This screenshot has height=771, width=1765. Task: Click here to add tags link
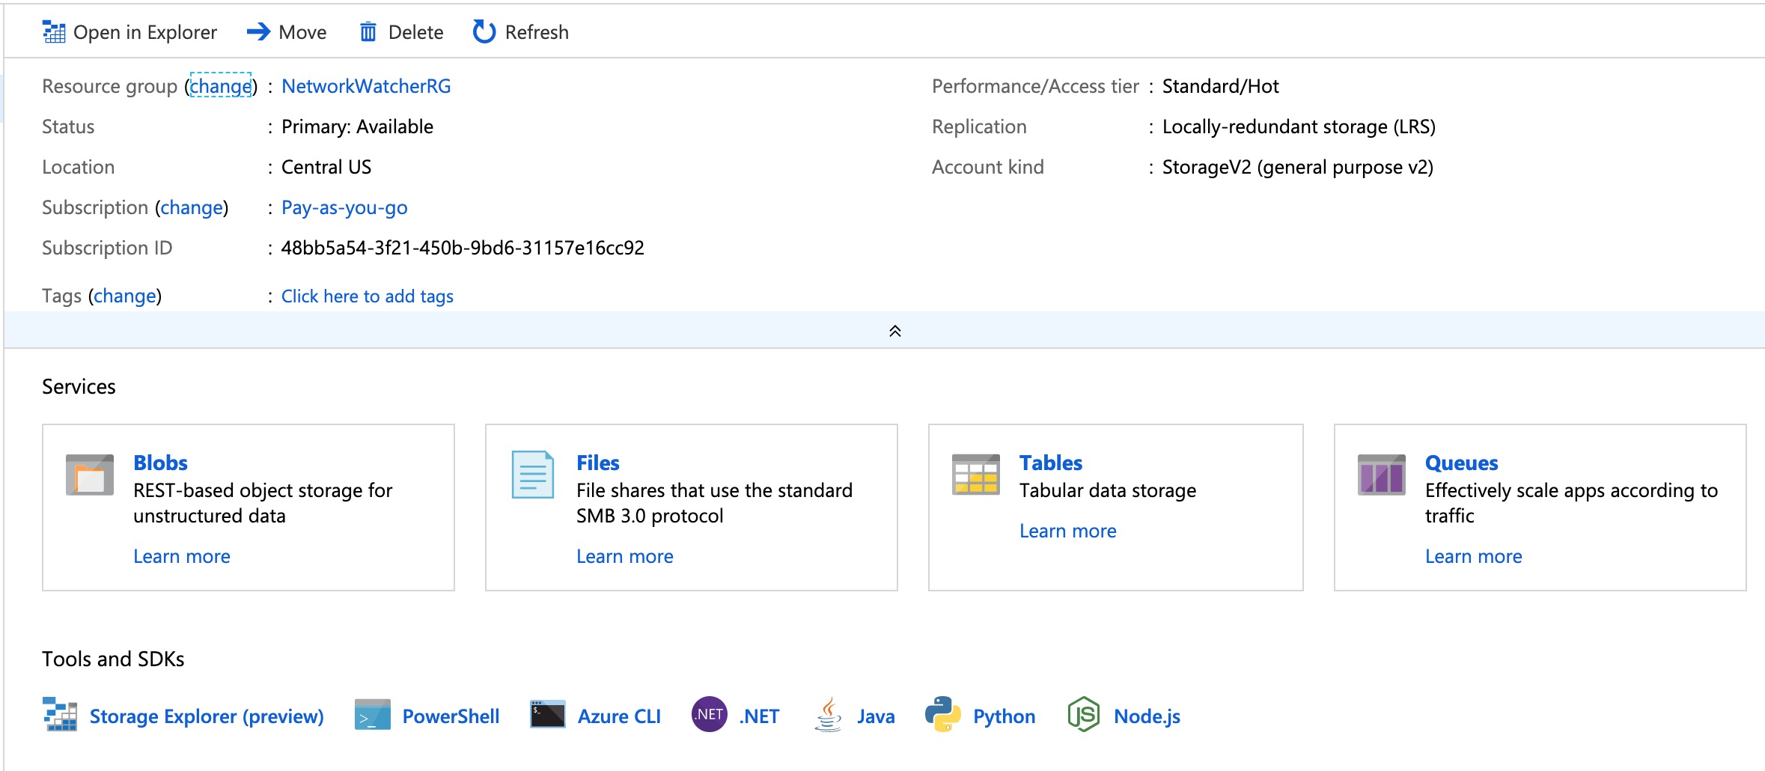point(368,296)
